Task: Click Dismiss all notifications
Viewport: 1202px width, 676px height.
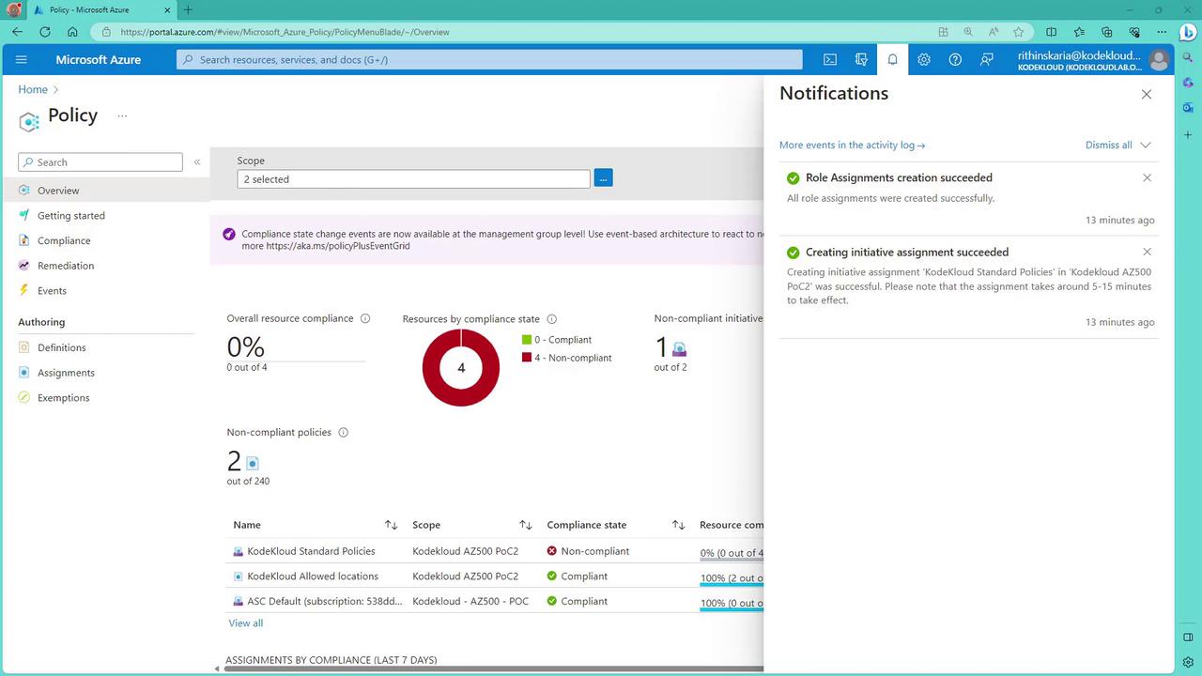Action: [1109, 146]
